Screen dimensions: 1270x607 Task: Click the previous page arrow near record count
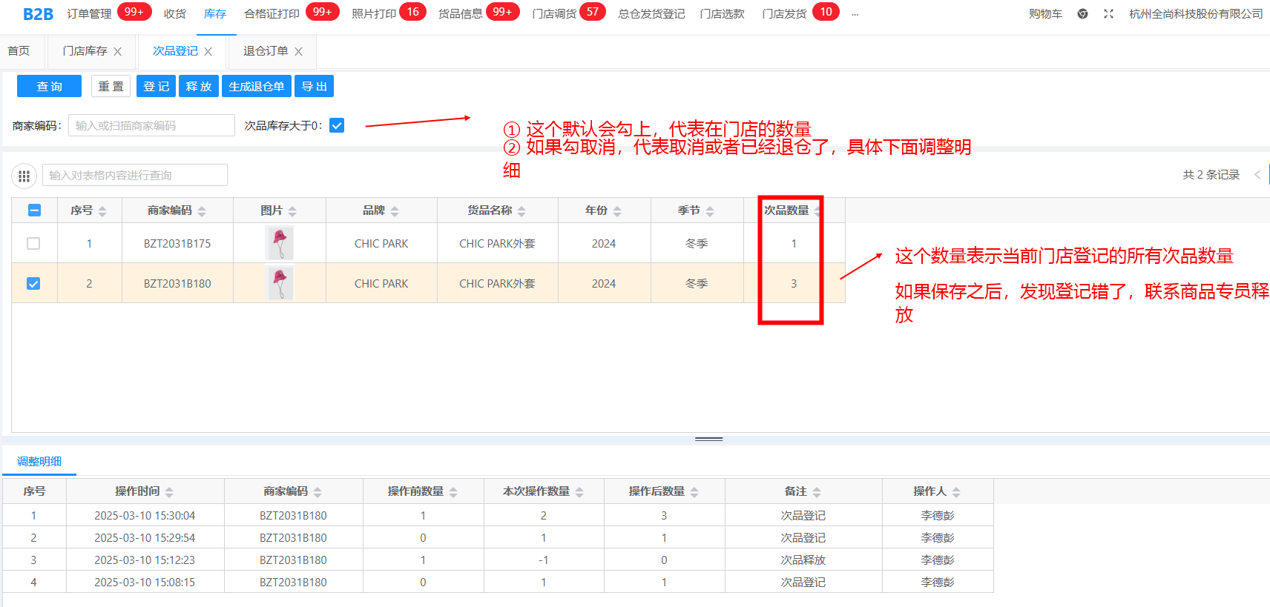[x=1257, y=175]
